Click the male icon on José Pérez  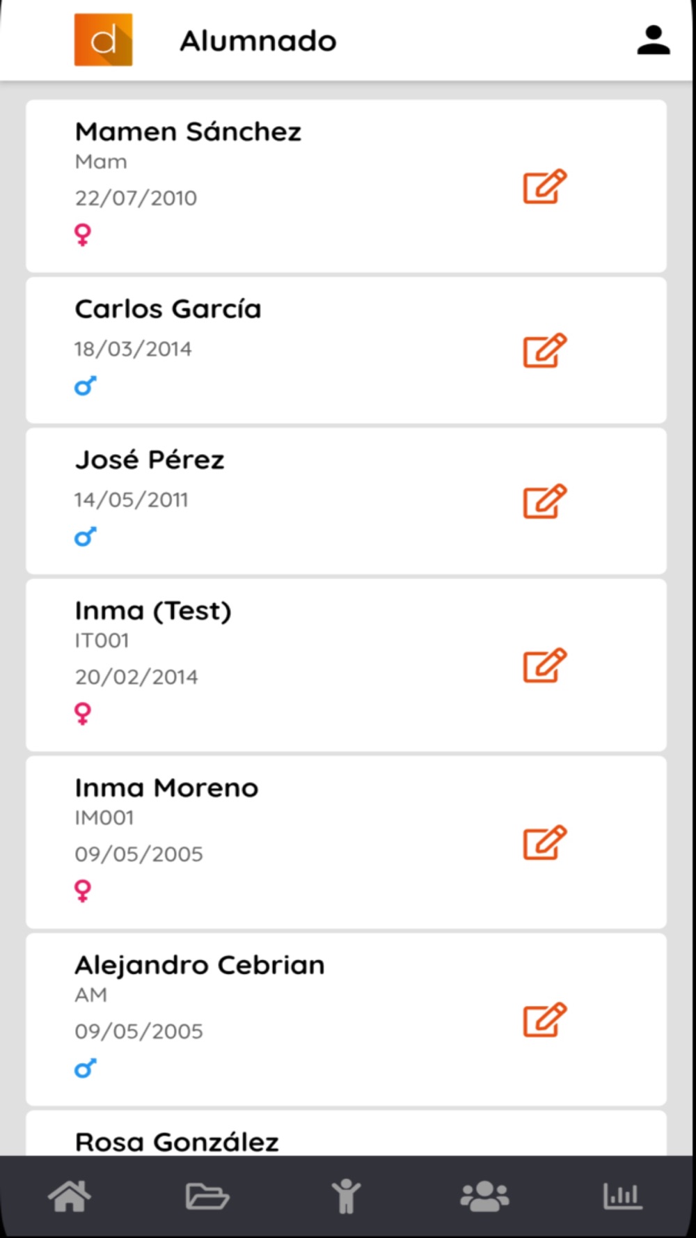(85, 537)
